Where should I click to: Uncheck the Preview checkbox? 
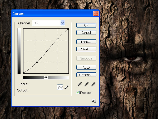tap(78, 93)
